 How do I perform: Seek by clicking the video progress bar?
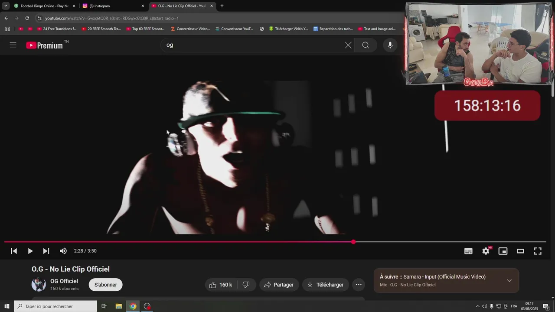pyautogui.click(x=275, y=242)
